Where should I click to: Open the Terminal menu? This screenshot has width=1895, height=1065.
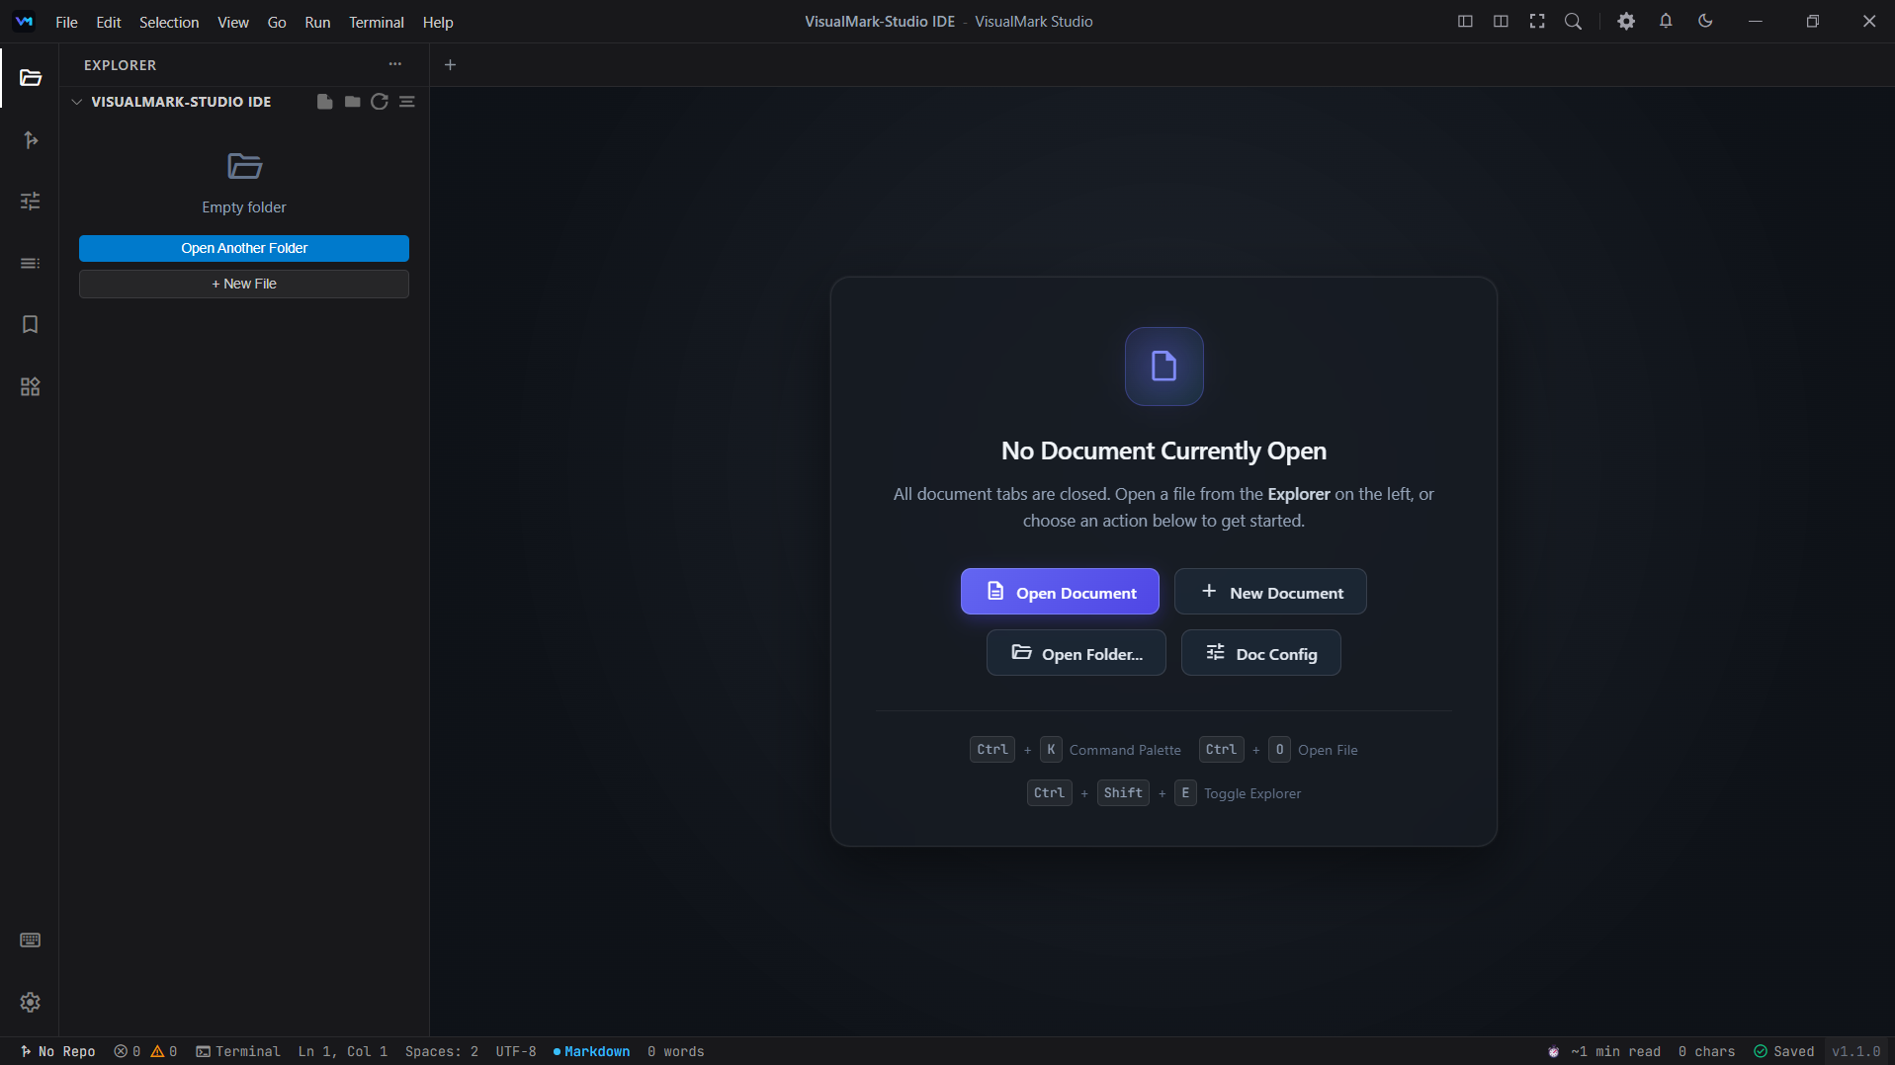click(x=377, y=22)
